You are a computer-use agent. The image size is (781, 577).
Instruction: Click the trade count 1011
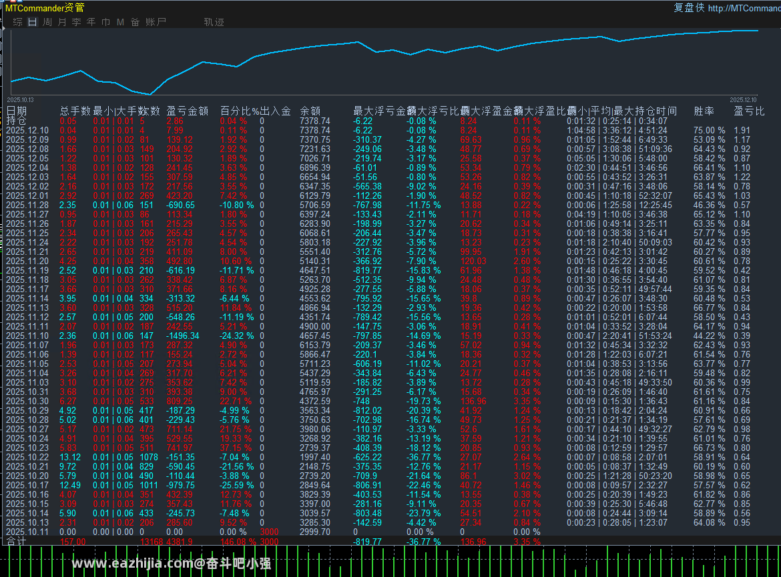pyautogui.click(x=149, y=486)
